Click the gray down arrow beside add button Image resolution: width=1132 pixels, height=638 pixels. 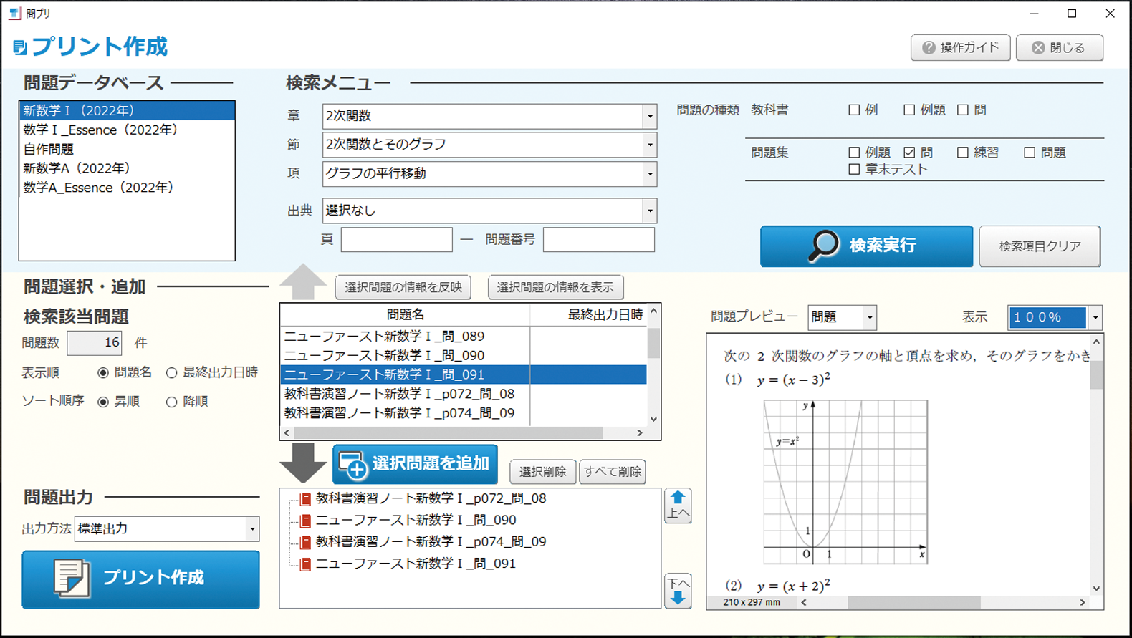tap(303, 462)
